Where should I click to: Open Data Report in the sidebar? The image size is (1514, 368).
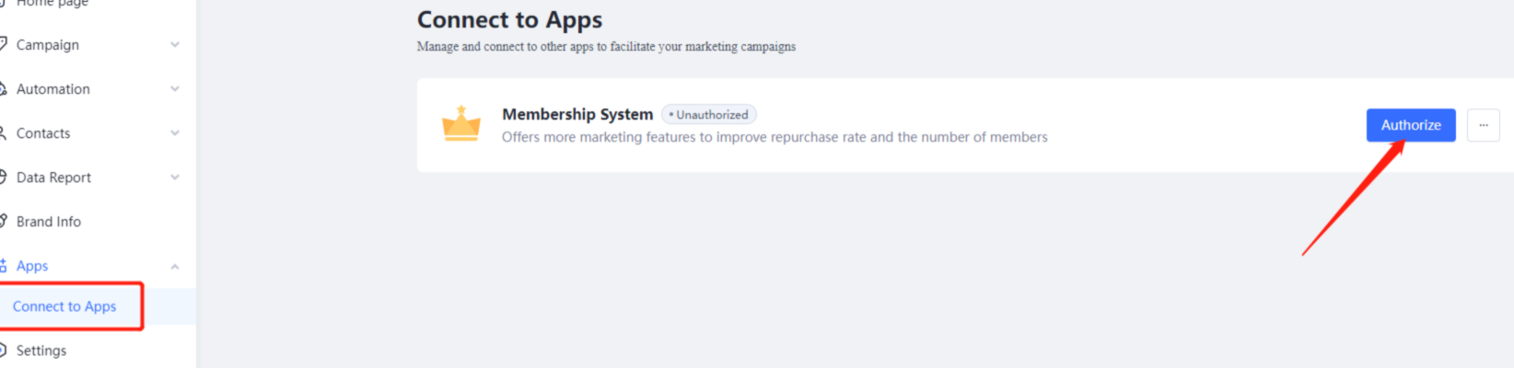click(x=53, y=178)
